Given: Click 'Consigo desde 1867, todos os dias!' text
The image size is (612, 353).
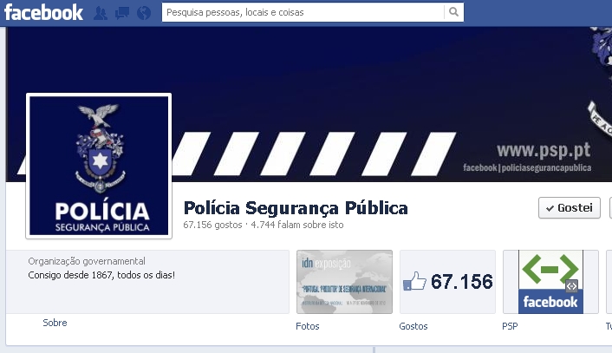Looking at the screenshot, I should pos(101,275).
